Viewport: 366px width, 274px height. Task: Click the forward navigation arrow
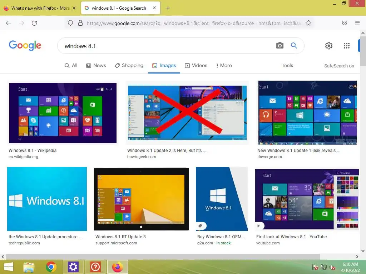tap(21, 23)
